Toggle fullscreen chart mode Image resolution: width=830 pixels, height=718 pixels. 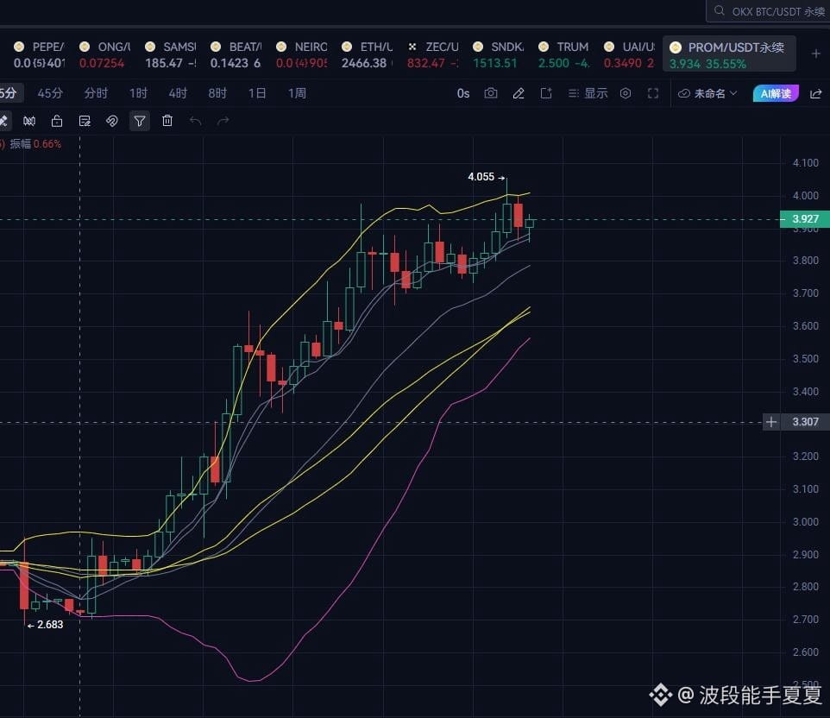tap(653, 94)
